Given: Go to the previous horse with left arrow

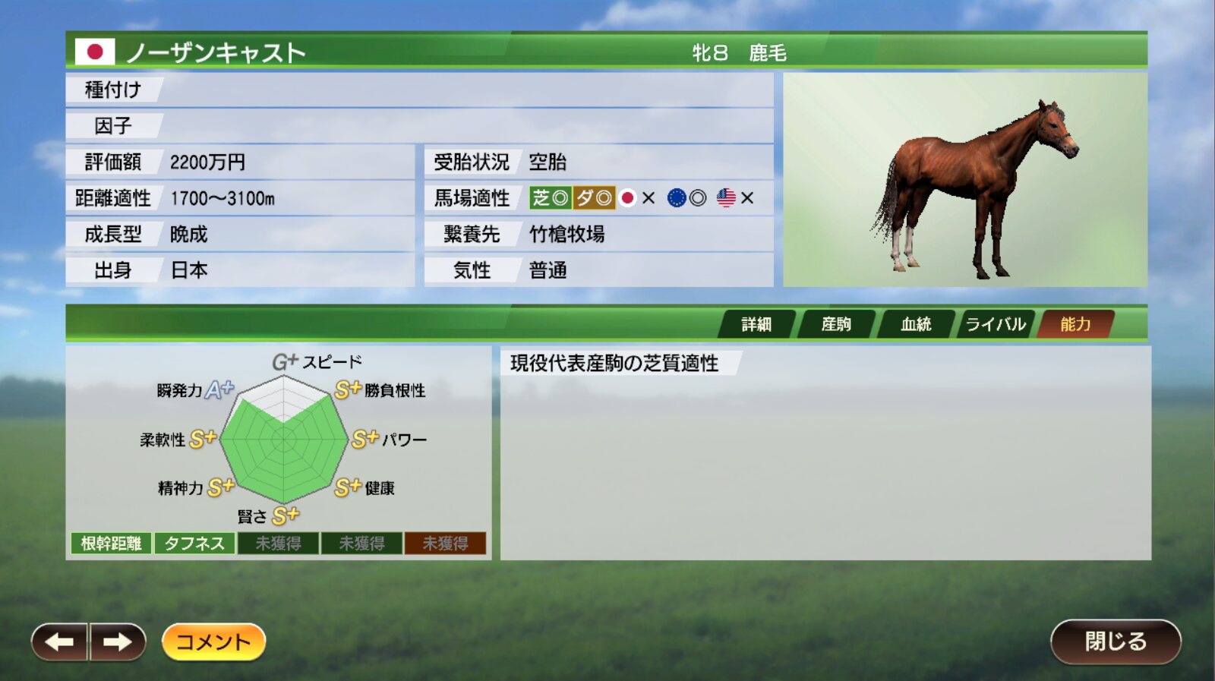Looking at the screenshot, I should point(60,642).
